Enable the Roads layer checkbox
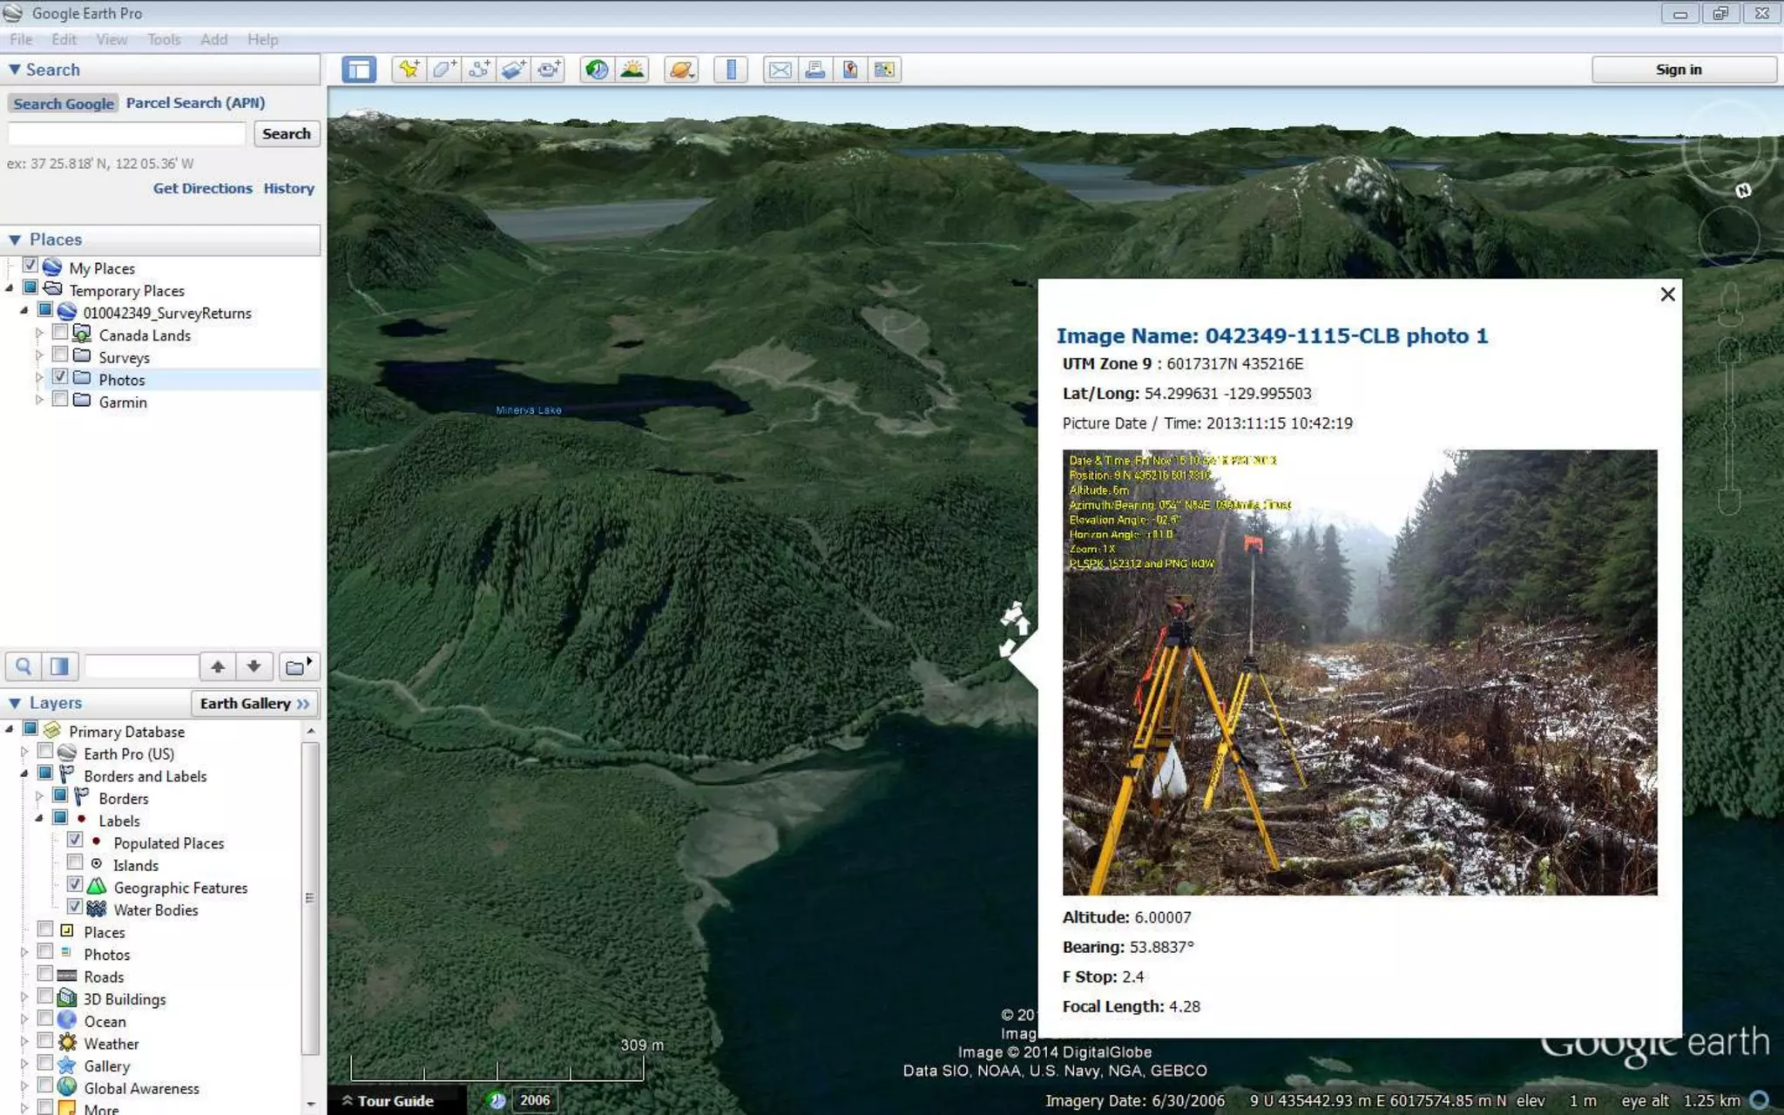1784x1115 pixels. click(x=45, y=975)
